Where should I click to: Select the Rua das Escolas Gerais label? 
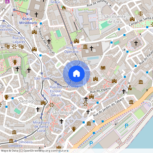coord(56,91)
